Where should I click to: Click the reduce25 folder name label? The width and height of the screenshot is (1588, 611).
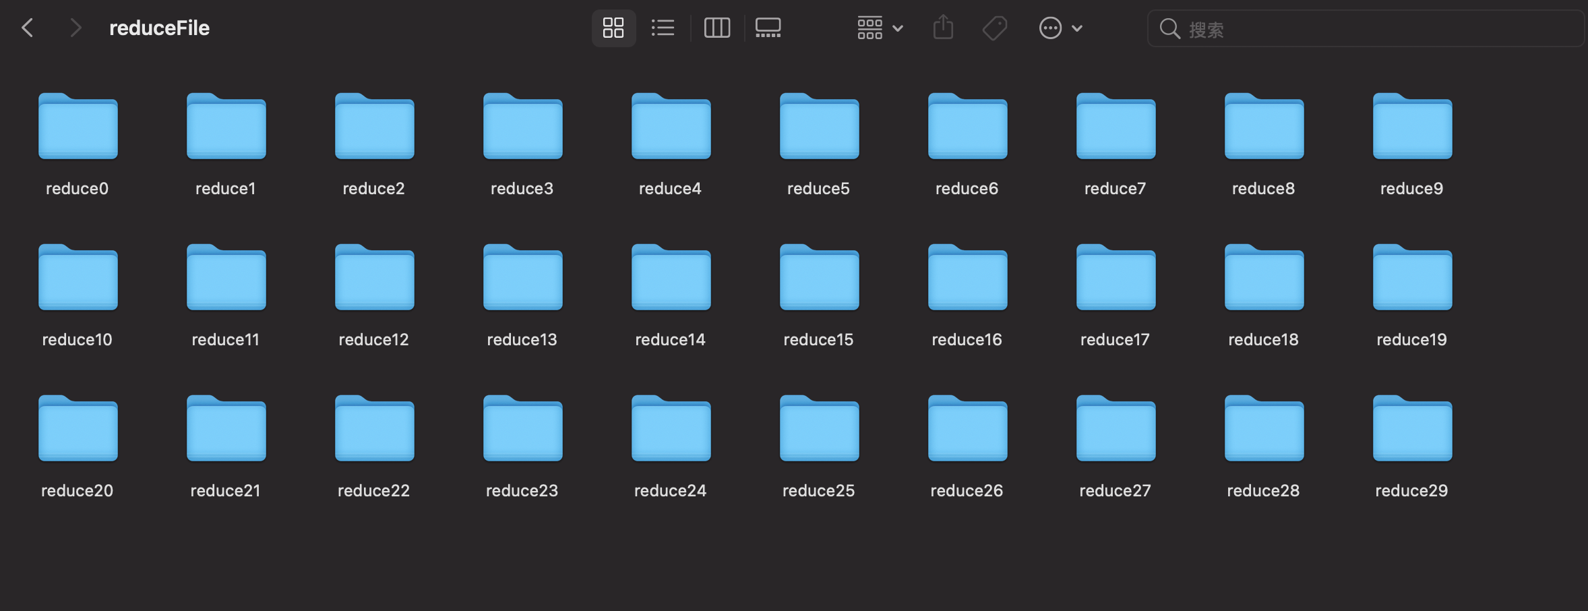pos(819,490)
